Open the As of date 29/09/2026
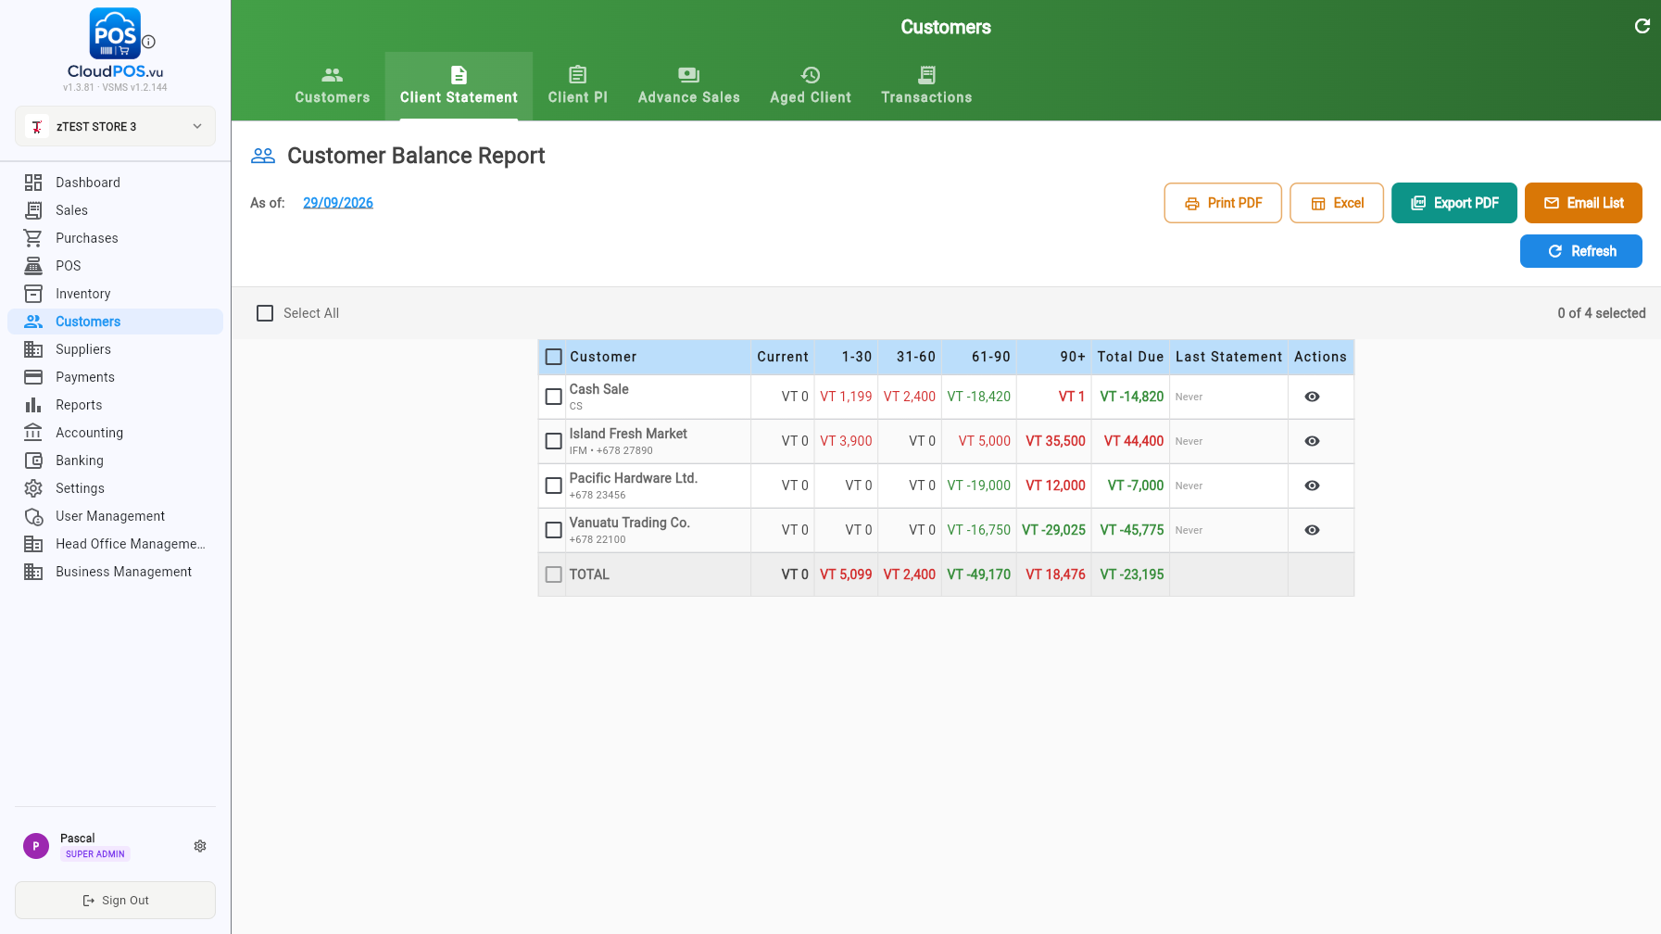Viewport: 1661px width, 934px height. coord(338,203)
